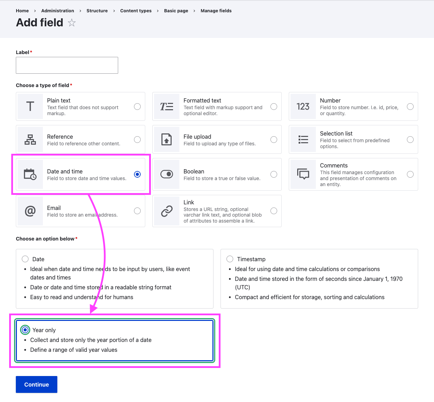The height and width of the screenshot is (402, 434).
Task: Focus the Label text field
Action: point(67,65)
